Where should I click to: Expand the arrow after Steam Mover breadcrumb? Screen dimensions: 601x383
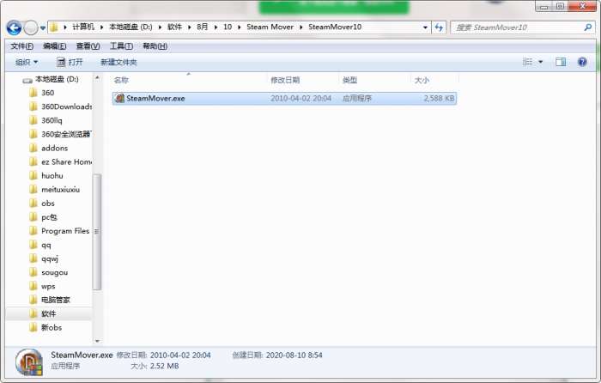[x=300, y=27]
